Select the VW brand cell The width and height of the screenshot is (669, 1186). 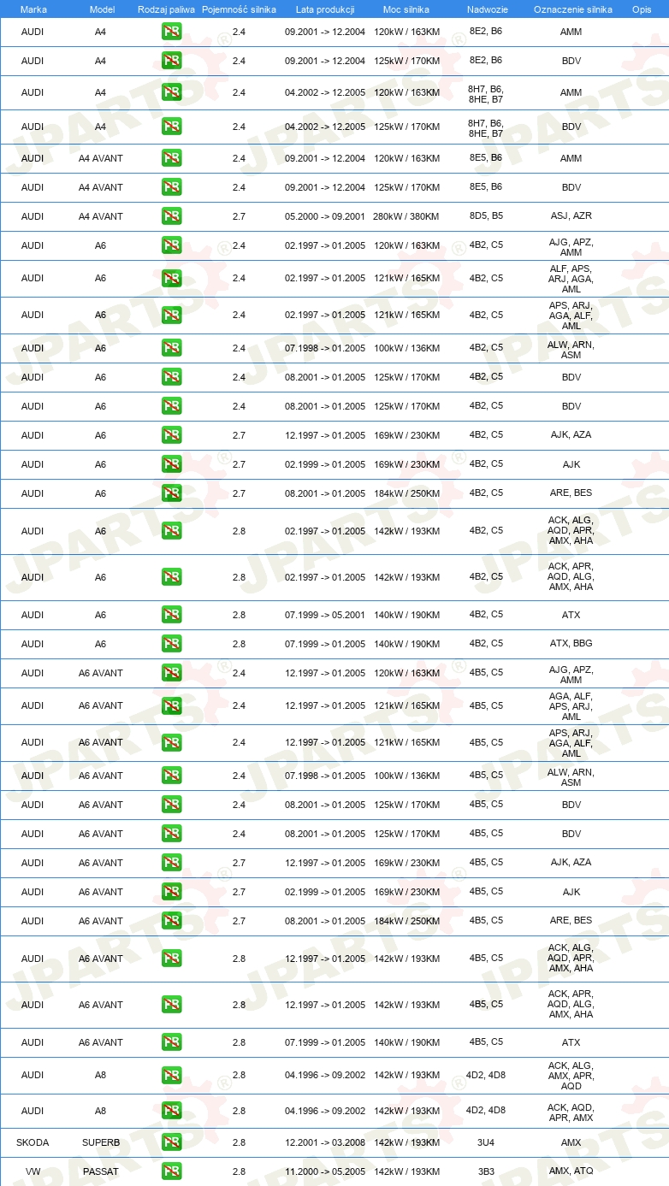click(33, 1171)
